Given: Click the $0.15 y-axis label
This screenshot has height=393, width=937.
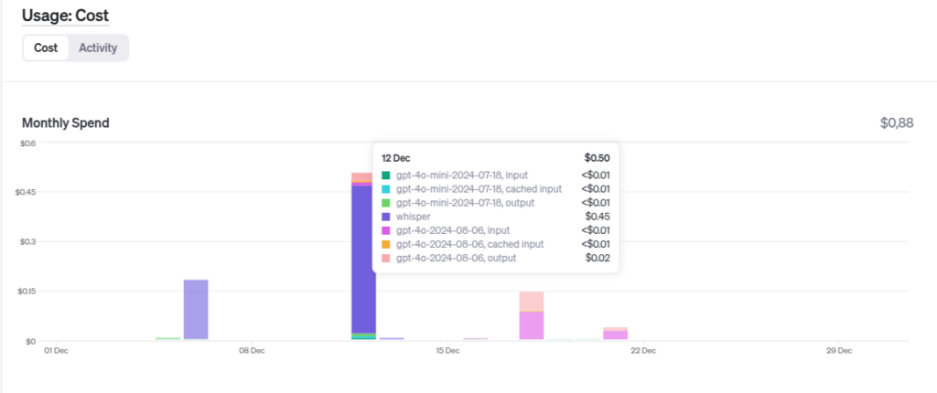Looking at the screenshot, I should (27, 292).
